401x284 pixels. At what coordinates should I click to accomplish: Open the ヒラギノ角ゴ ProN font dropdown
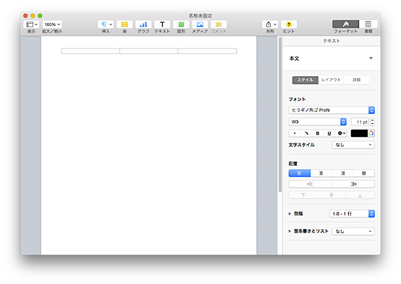pyautogui.click(x=332, y=110)
